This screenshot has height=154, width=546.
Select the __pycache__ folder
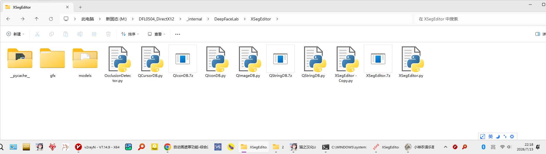[x=20, y=62]
